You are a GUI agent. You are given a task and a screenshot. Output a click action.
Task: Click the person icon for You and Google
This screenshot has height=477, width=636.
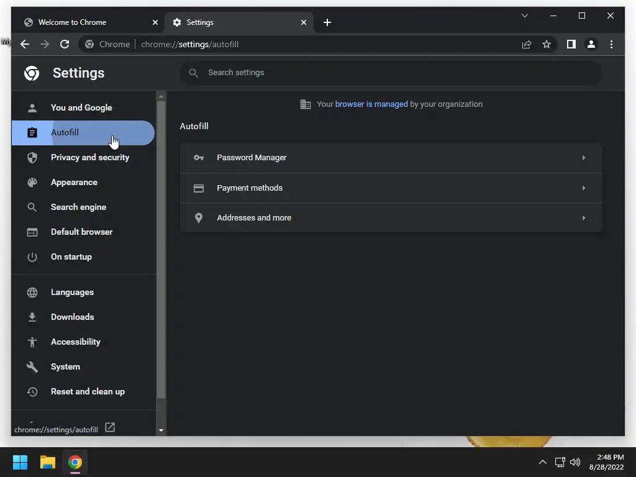pos(32,108)
